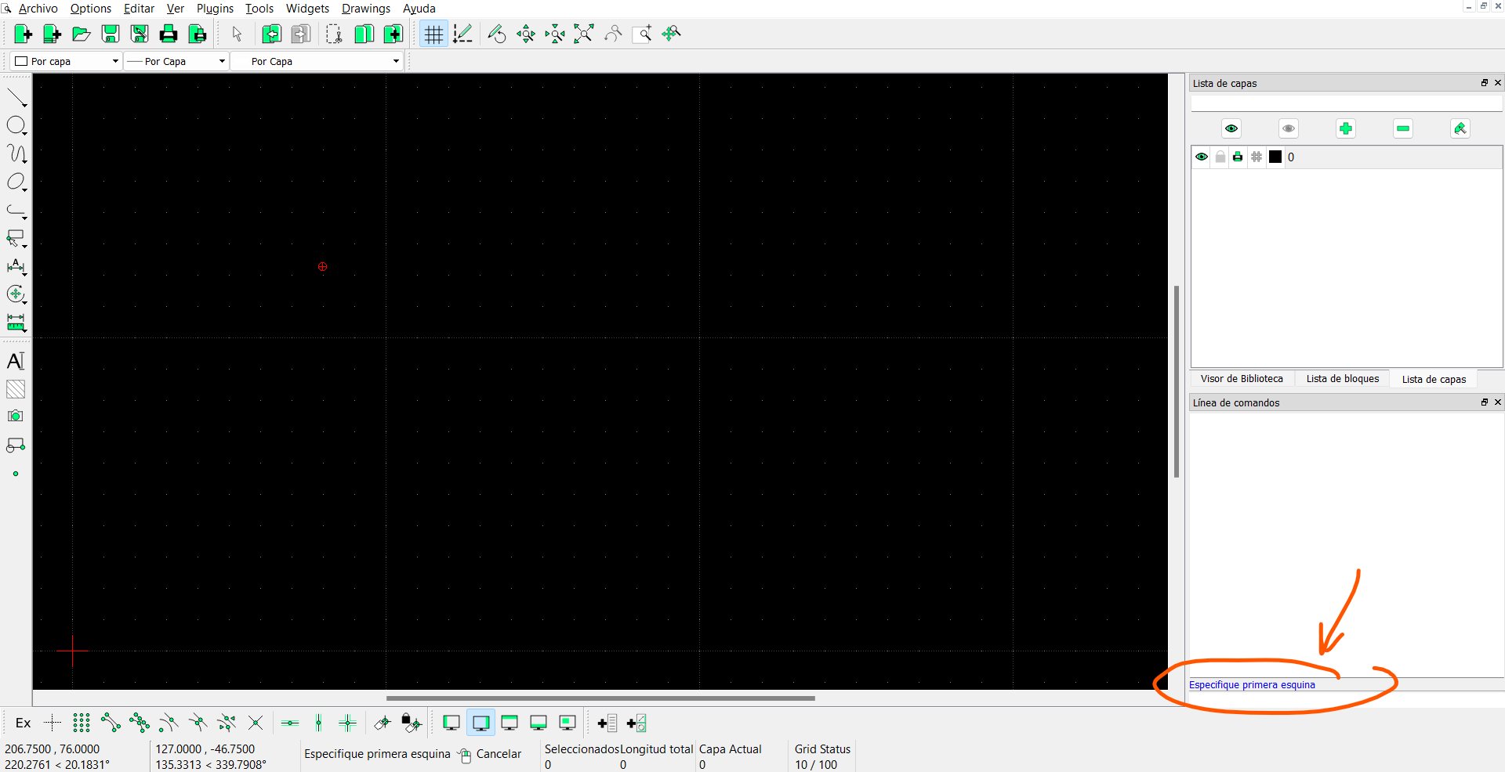Add a new layer with green plus
Image resolution: width=1505 pixels, height=772 pixels.
pyautogui.click(x=1346, y=128)
